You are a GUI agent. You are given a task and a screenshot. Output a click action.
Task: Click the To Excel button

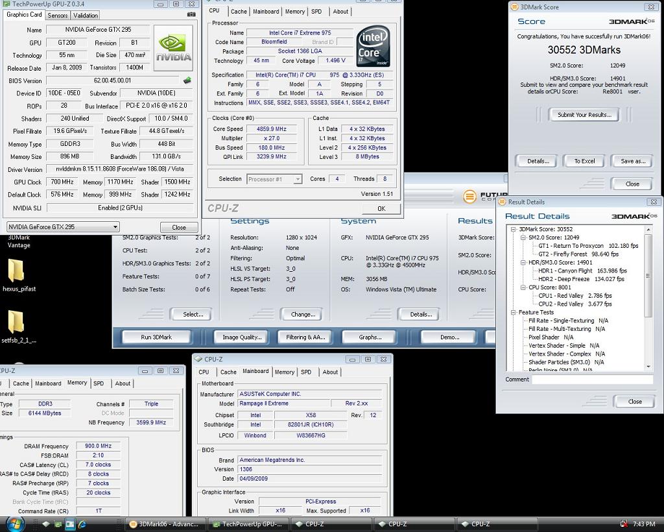584,161
